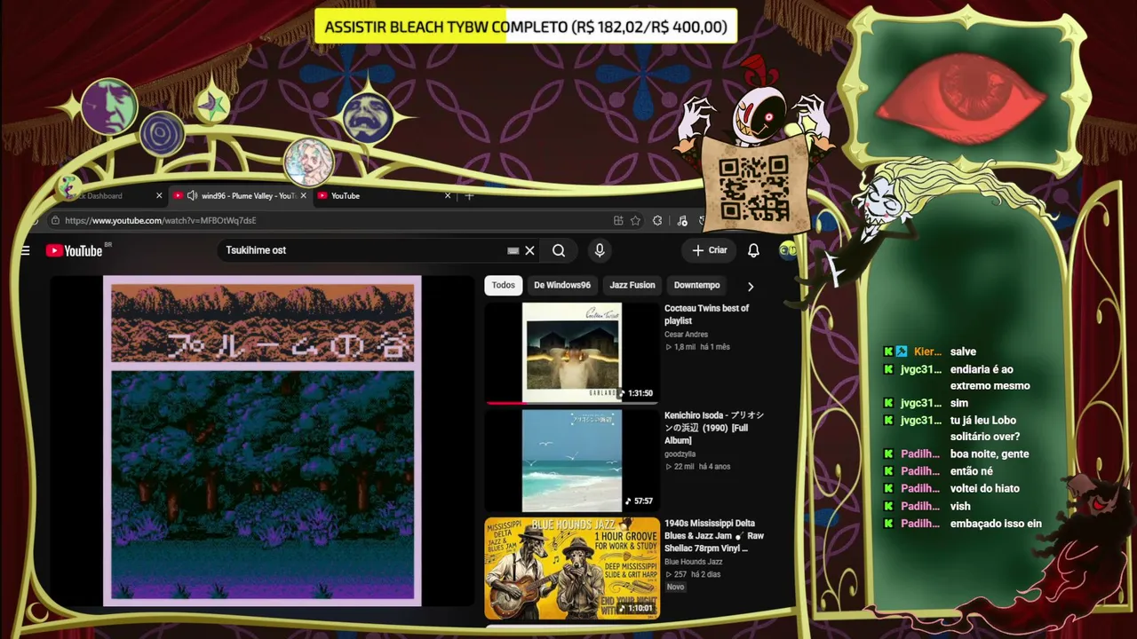Screen dimensions: 1137x639
Task: Open the Kenichiro Isoda (1990) Full Album title
Action: click(x=714, y=428)
